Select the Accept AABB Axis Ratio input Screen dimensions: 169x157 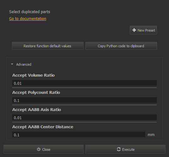[84, 117]
